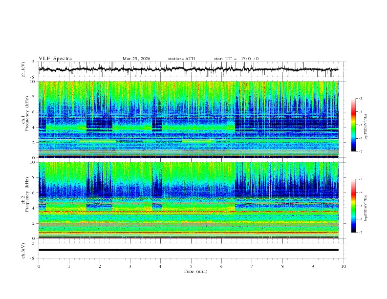The image size is (387, 299).
Task: Click the ch.3(V) waveform axis label
Action: pyautogui.click(x=23, y=251)
